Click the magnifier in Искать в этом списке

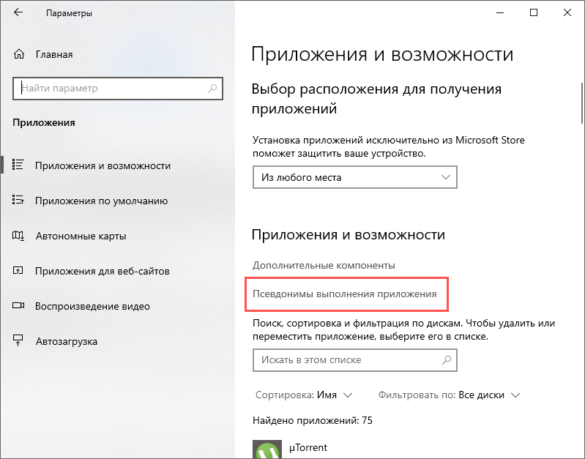(x=447, y=360)
